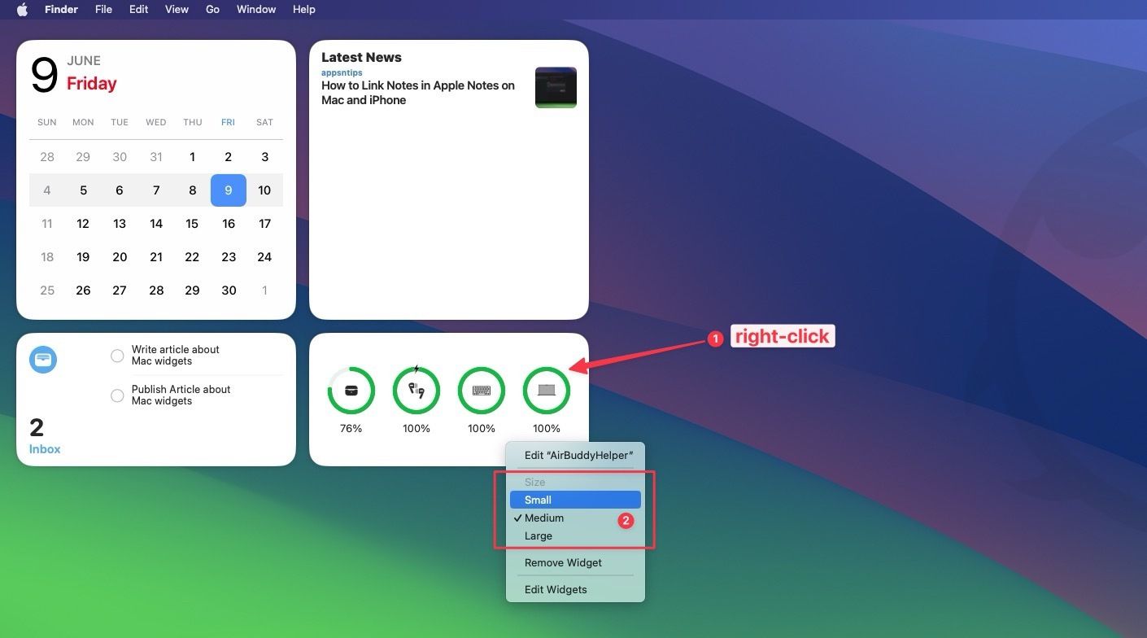Viewport: 1147px width, 638px height.
Task: Select June 15 on the calendar widget
Action: point(192,223)
